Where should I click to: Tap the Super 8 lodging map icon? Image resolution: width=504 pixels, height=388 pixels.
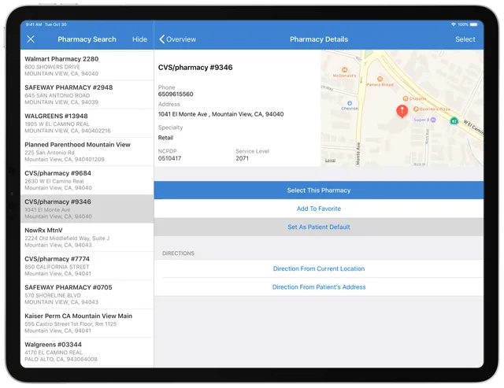[433, 120]
